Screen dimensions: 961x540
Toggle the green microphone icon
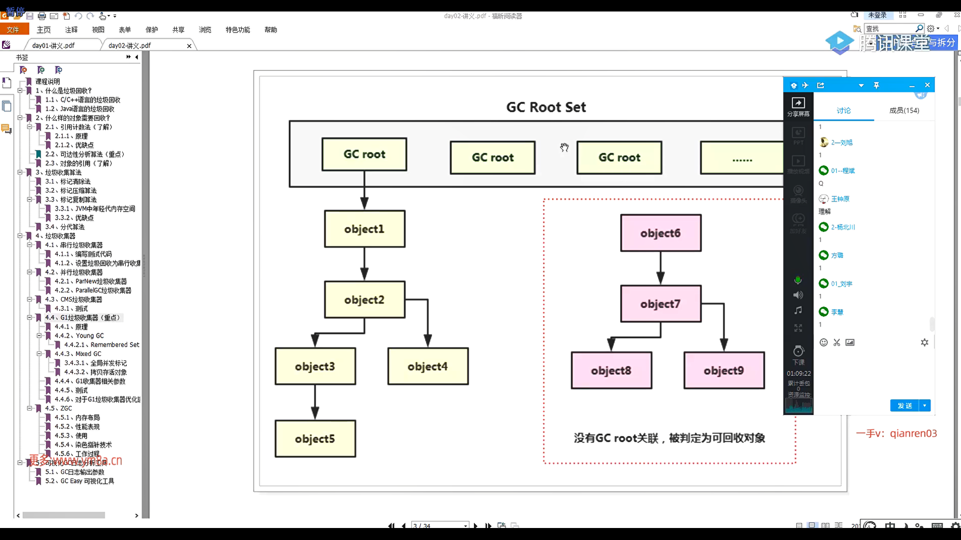click(x=798, y=280)
